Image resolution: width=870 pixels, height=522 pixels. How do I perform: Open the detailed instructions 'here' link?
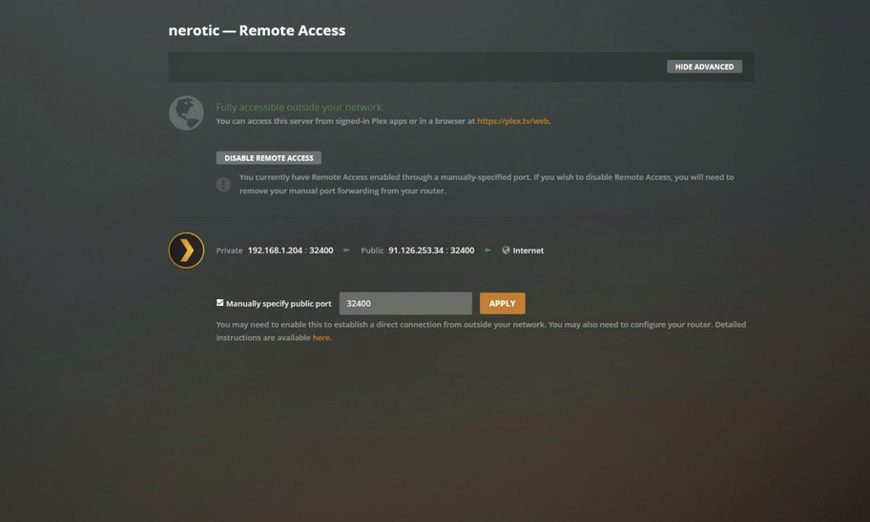click(321, 337)
